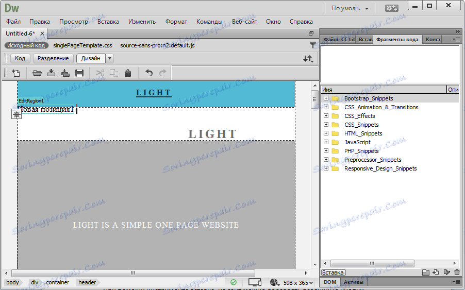Show Исходный код source file
This screenshot has width=465, height=290.
26,45
